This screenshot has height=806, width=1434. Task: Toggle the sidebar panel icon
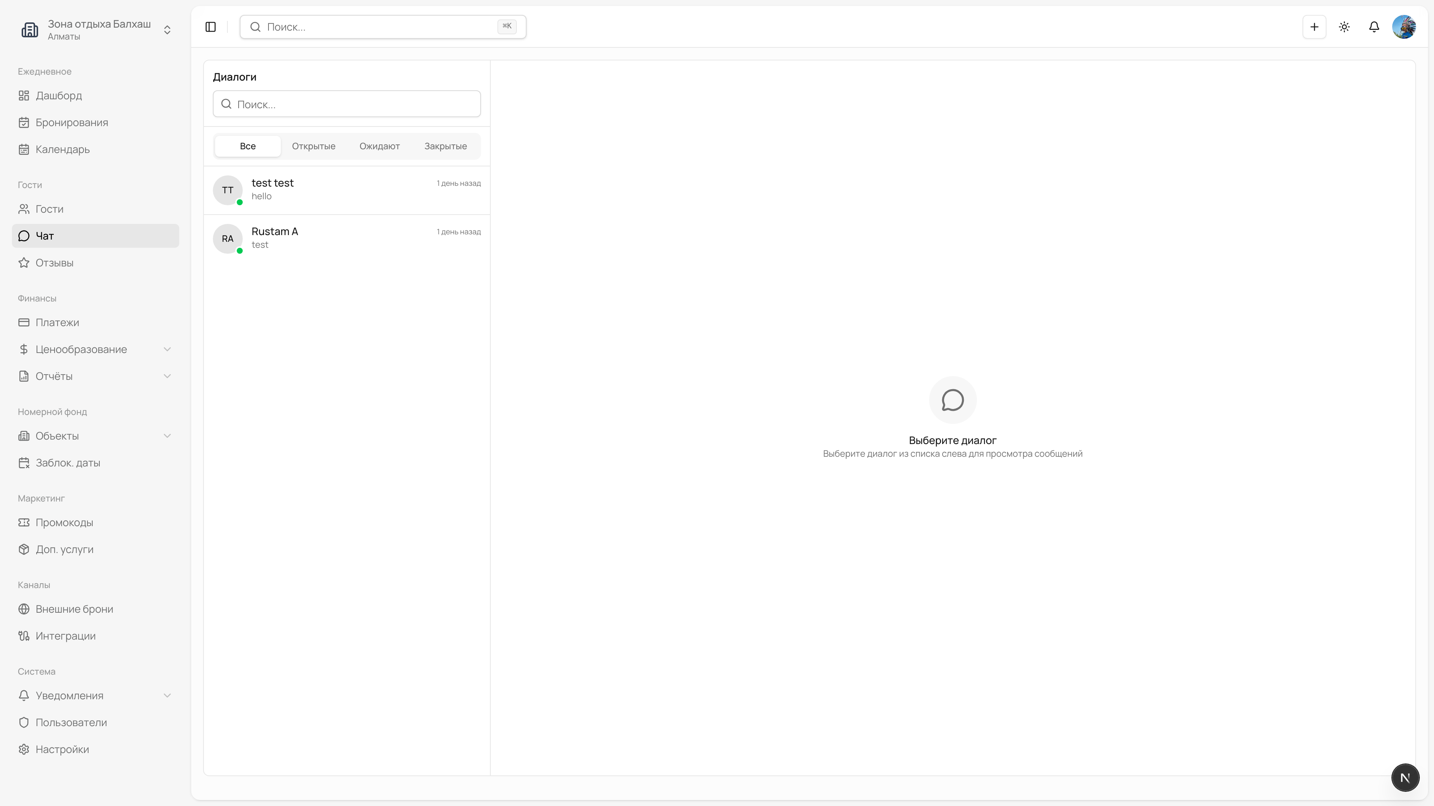click(210, 27)
